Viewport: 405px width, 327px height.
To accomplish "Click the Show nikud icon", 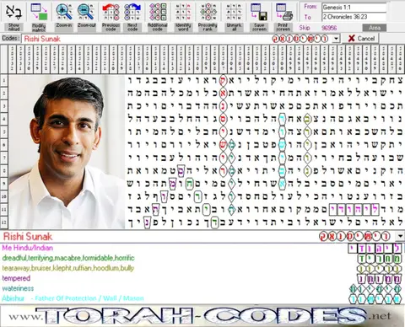I will (x=13, y=12).
